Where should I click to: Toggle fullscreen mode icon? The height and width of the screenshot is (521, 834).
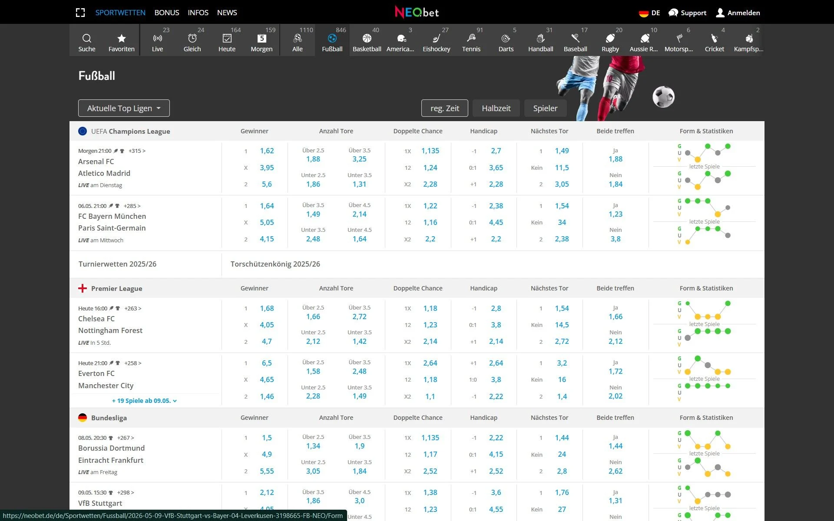coord(80,13)
